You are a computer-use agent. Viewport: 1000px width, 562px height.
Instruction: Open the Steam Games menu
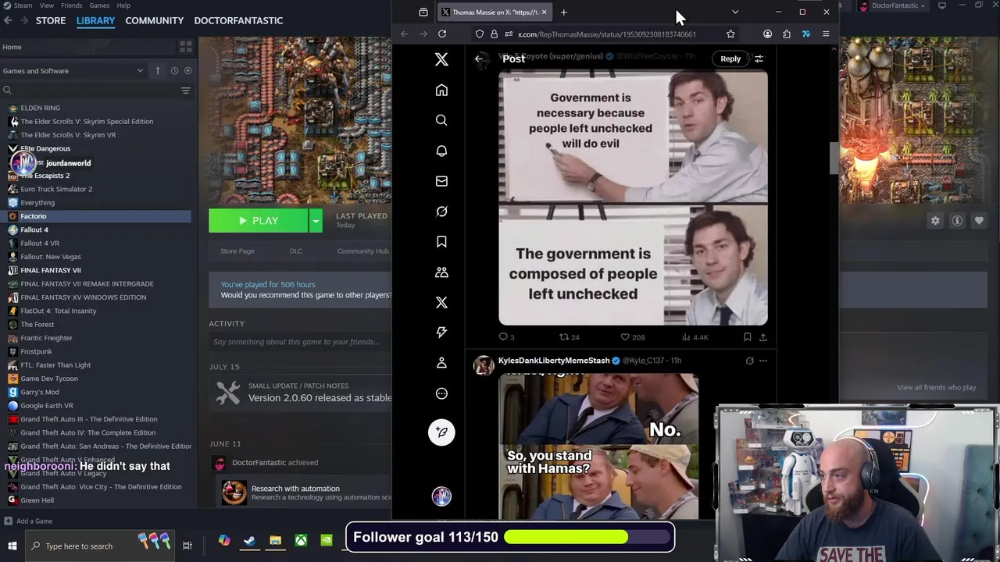[99, 5]
